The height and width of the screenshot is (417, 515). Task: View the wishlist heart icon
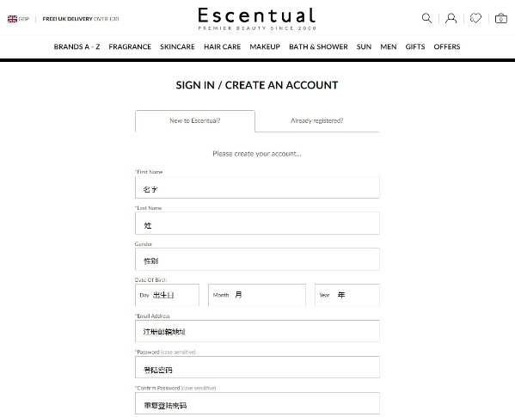tap(475, 18)
